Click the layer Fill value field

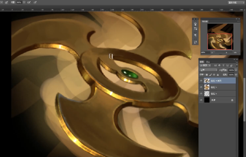(231, 75)
